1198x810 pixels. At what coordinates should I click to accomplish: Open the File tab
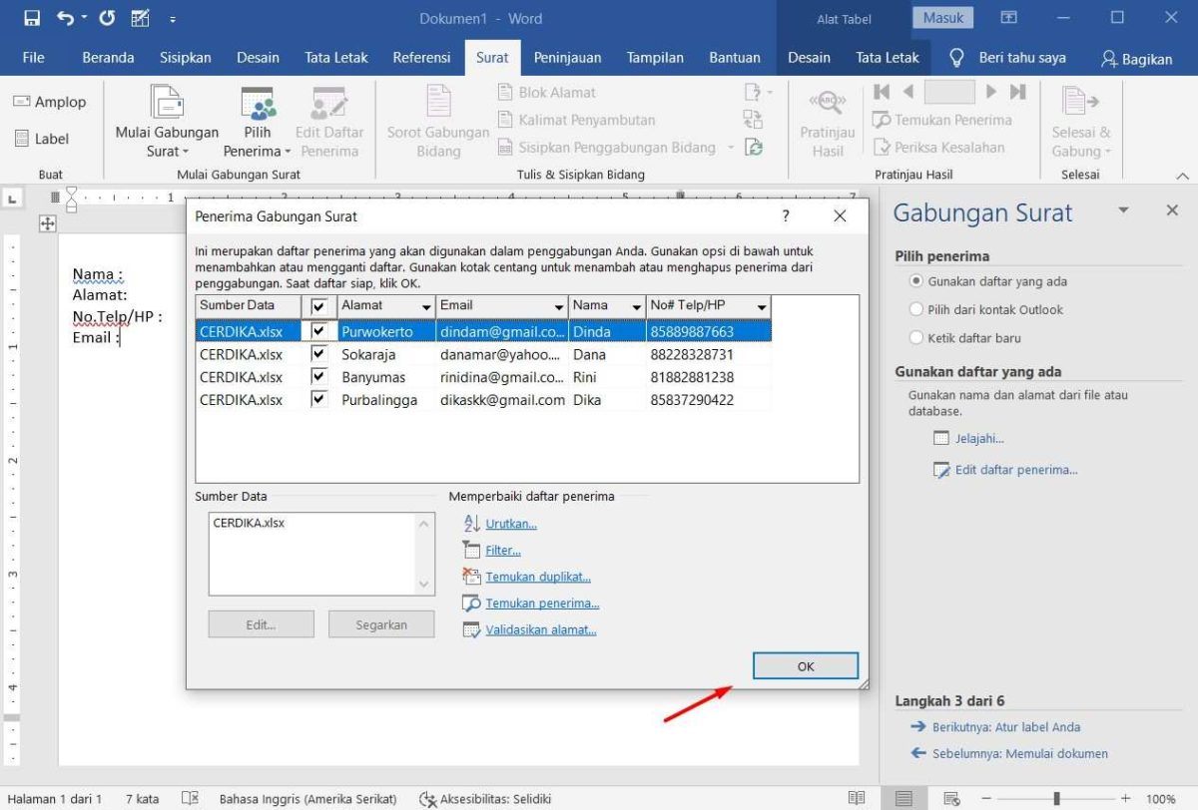pyautogui.click(x=33, y=58)
